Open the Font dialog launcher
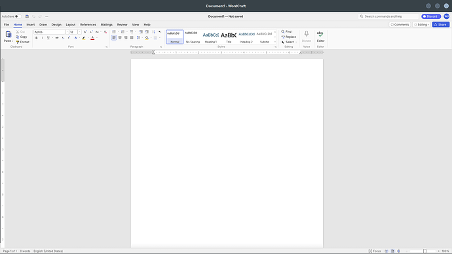452x254 pixels. 107,46
